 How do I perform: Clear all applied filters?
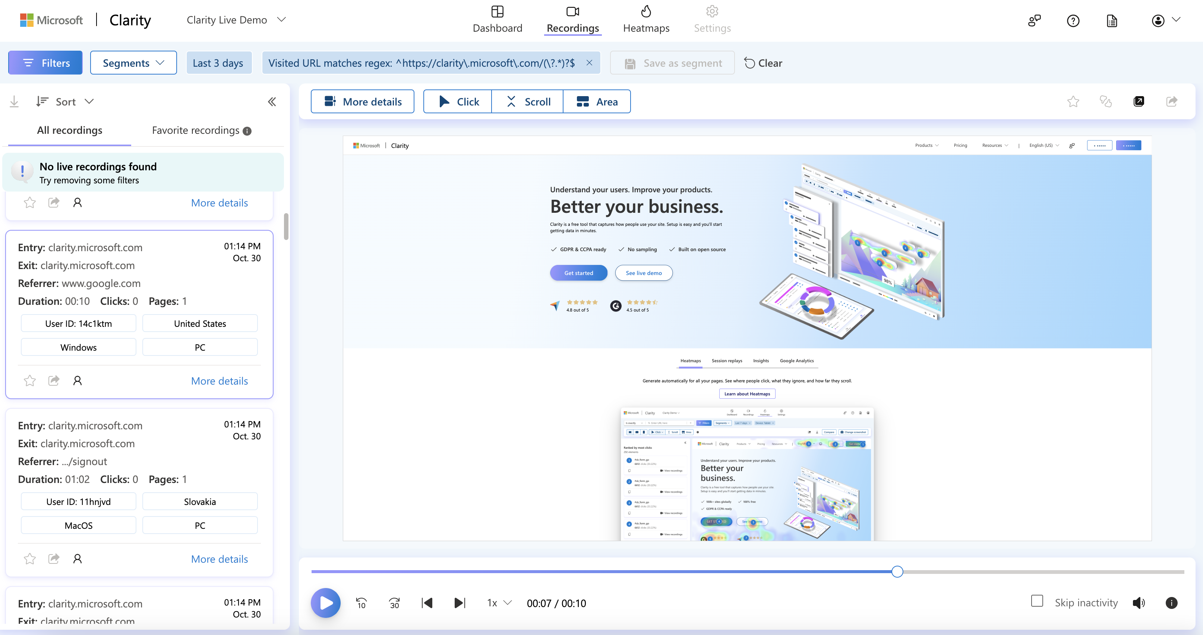[763, 63]
